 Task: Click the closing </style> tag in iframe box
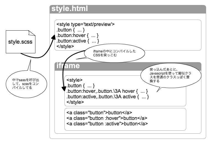click(x=75, y=102)
